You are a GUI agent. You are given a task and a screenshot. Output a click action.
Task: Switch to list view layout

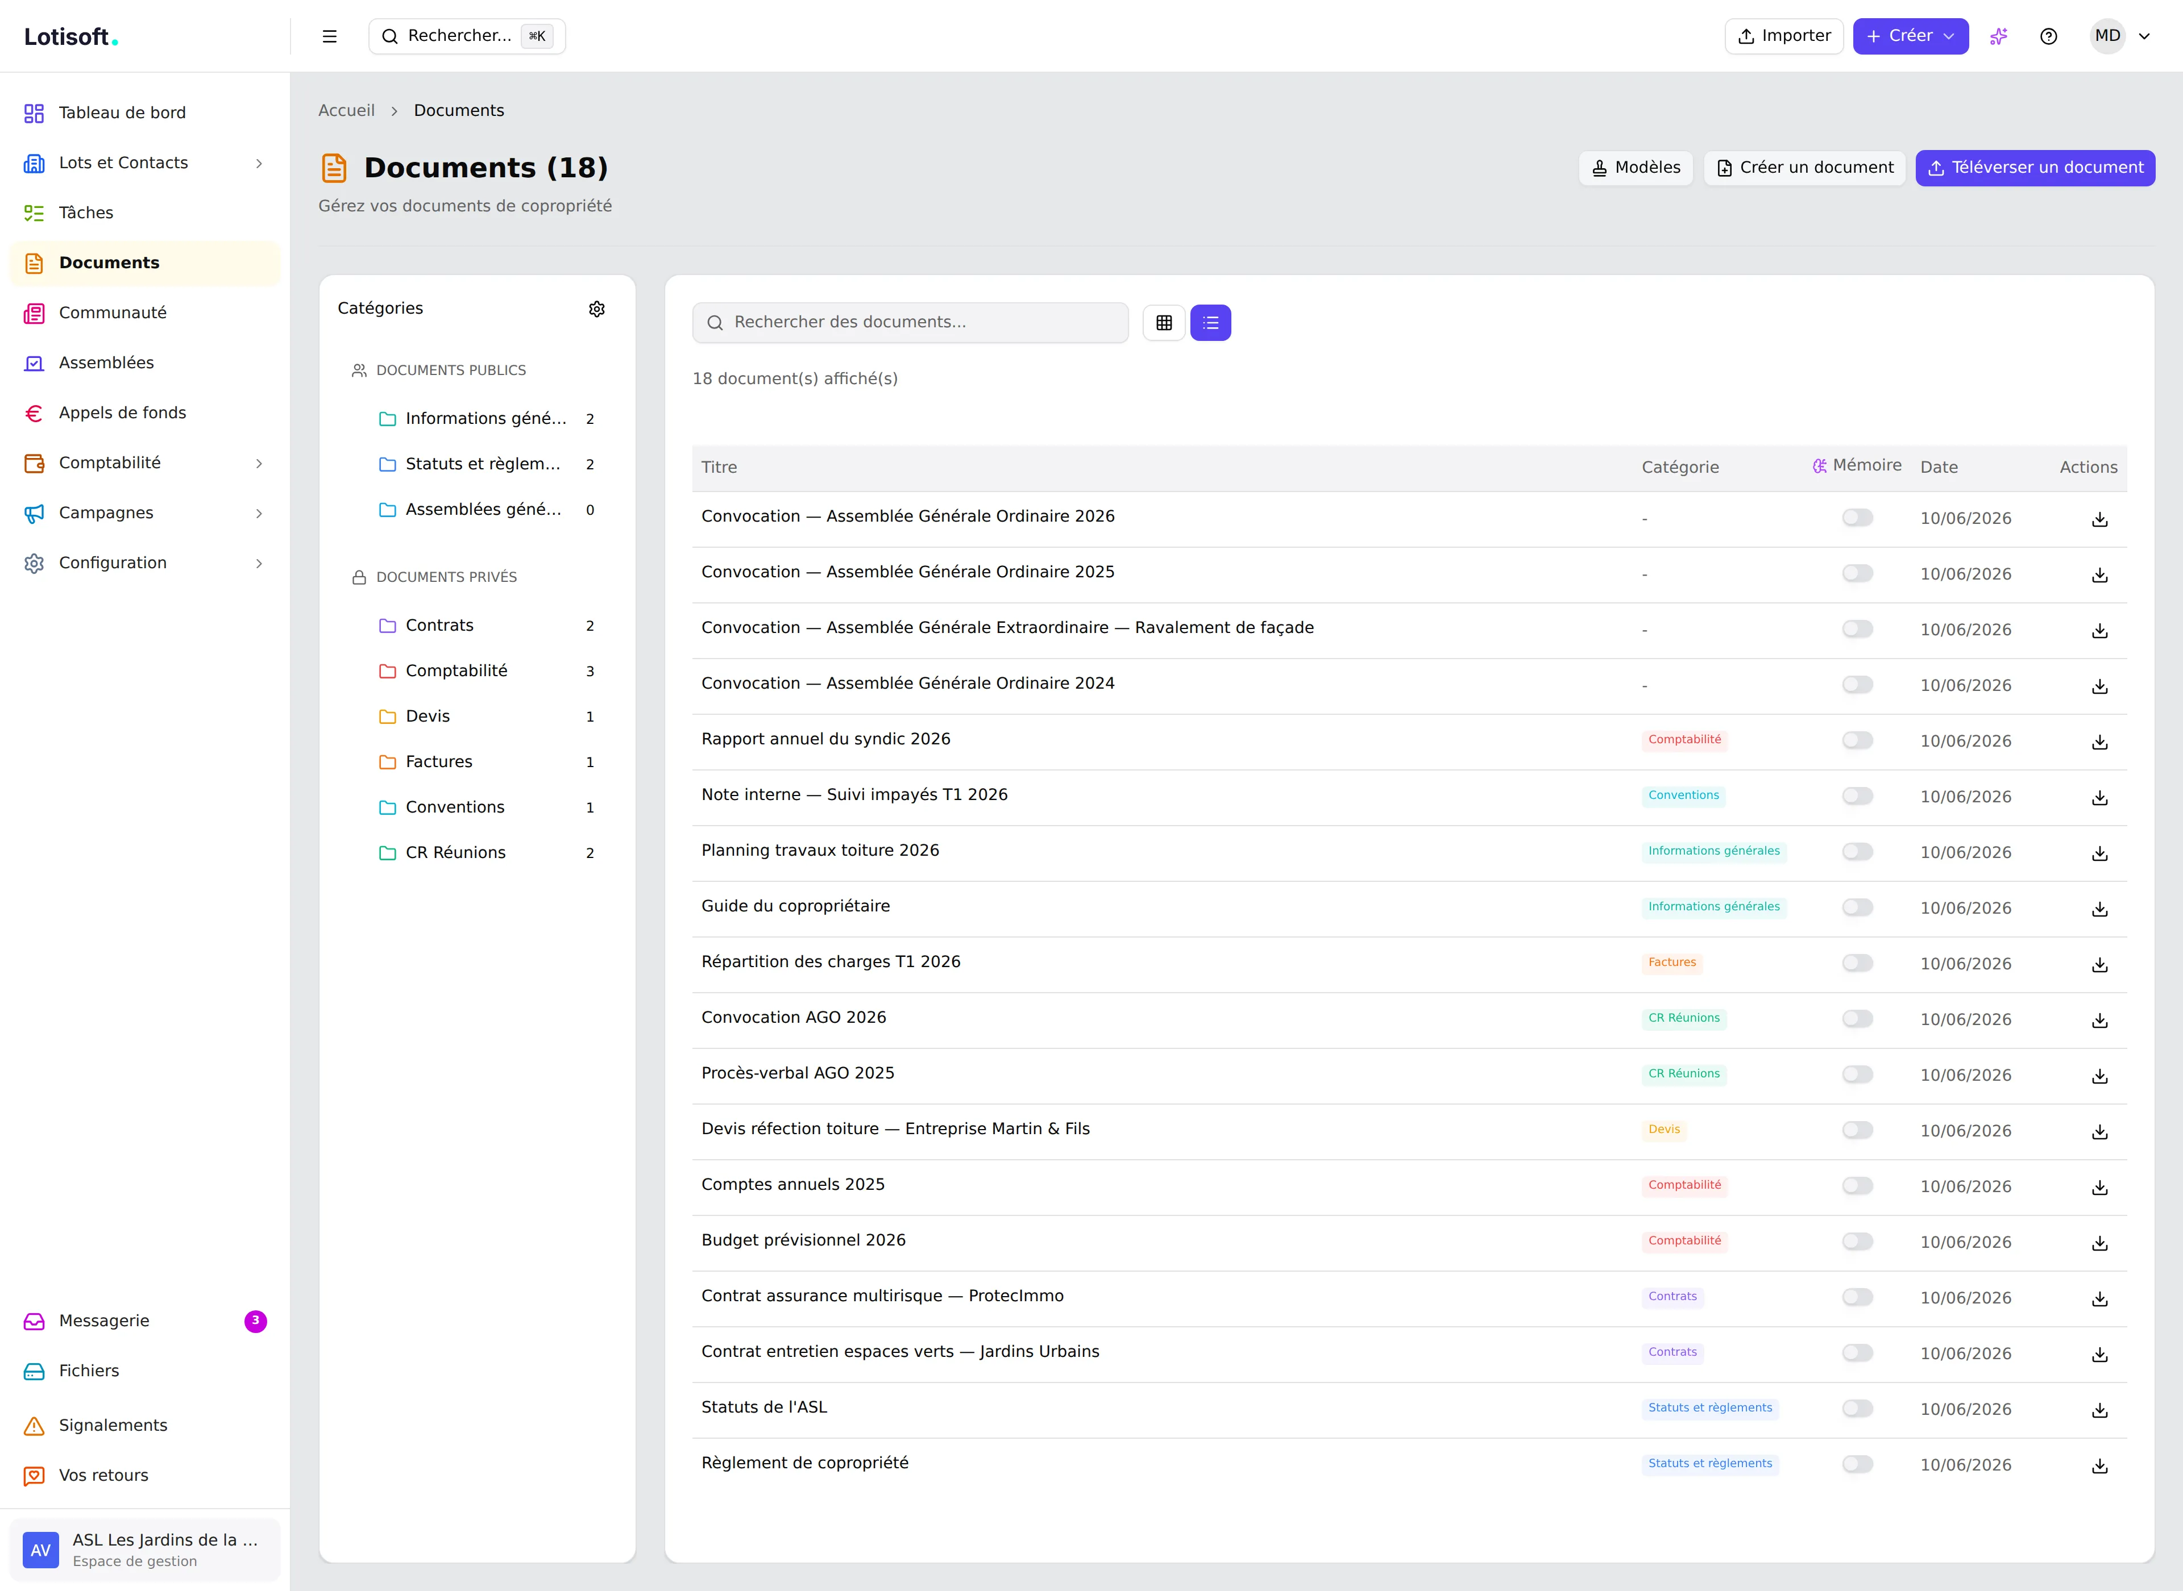[x=1211, y=323]
